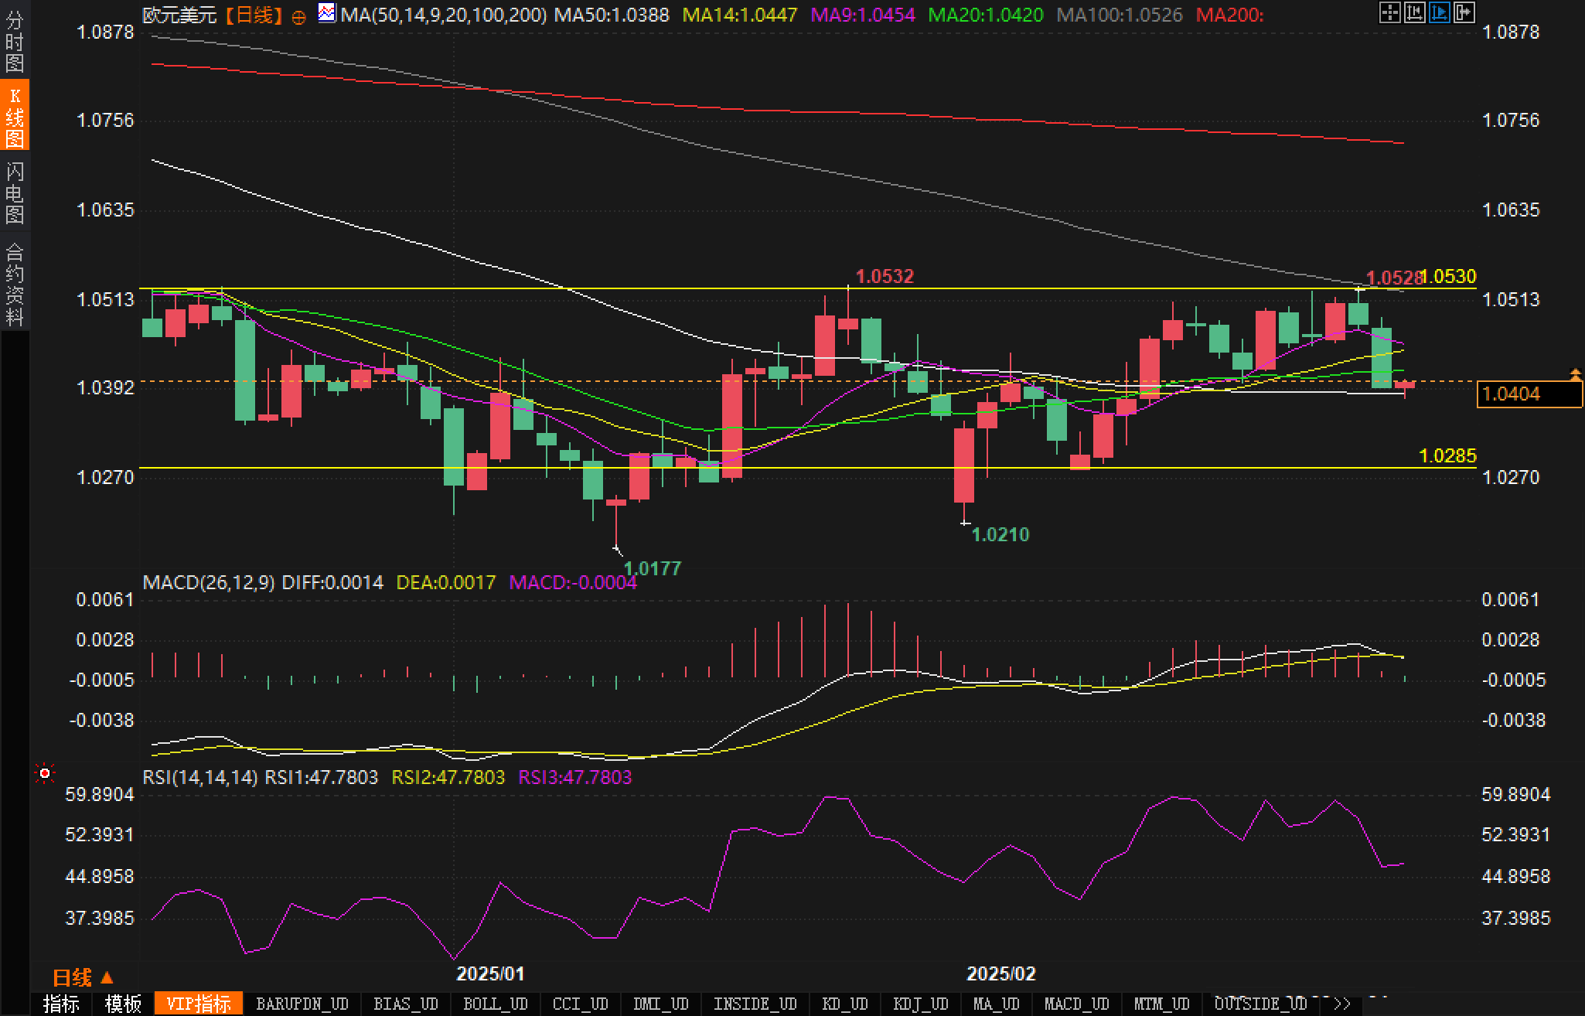Open 闪电图 view in left sidebar
This screenshot has width=1585, height=1016.
click(14, 193)
